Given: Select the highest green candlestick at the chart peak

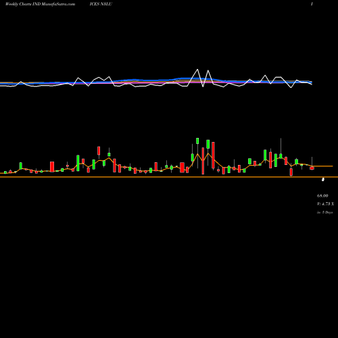Looking at the screenshot, I should coord(197,141).
